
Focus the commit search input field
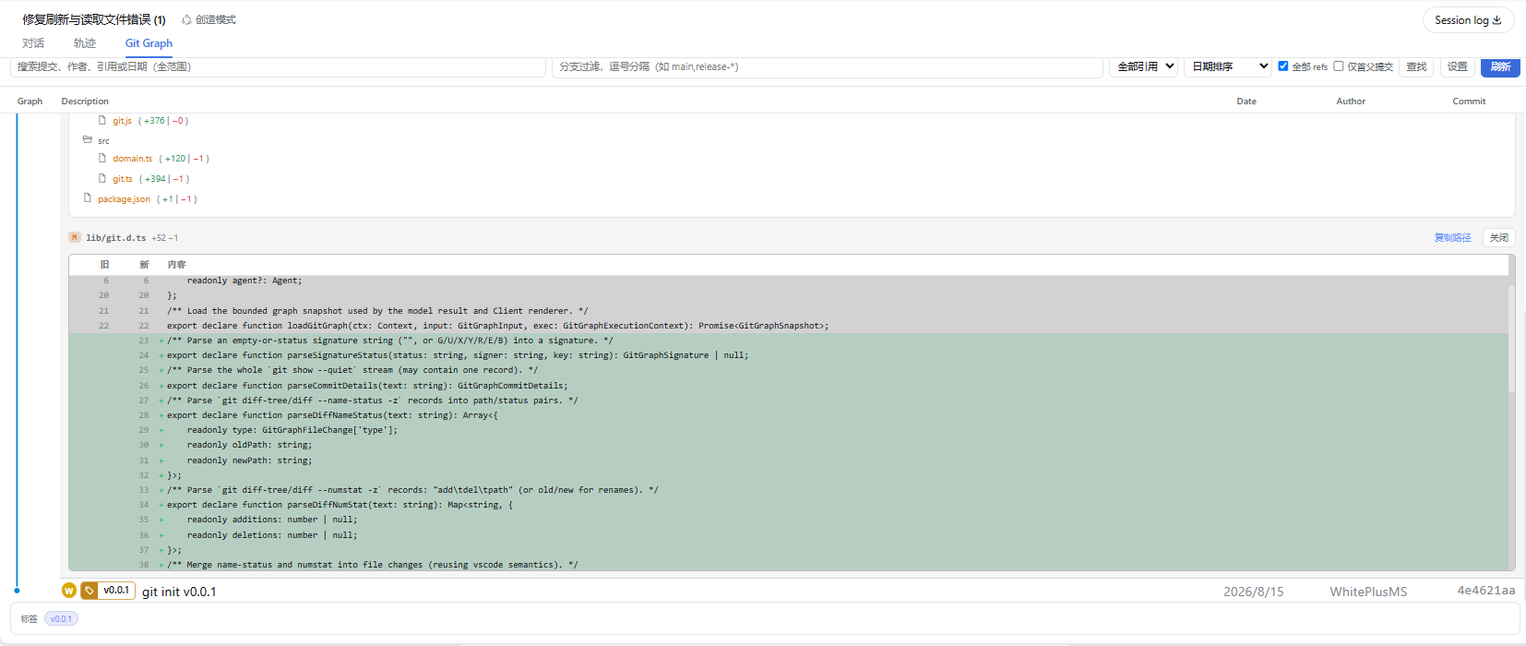click(278, 66)
